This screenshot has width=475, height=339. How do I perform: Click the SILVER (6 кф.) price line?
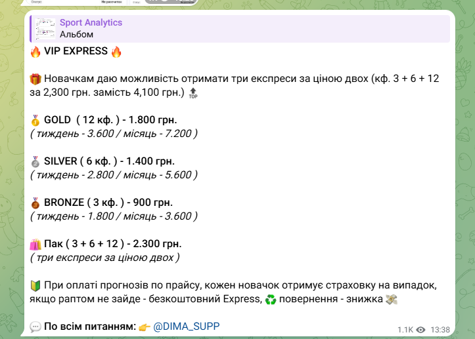(111, 161)
